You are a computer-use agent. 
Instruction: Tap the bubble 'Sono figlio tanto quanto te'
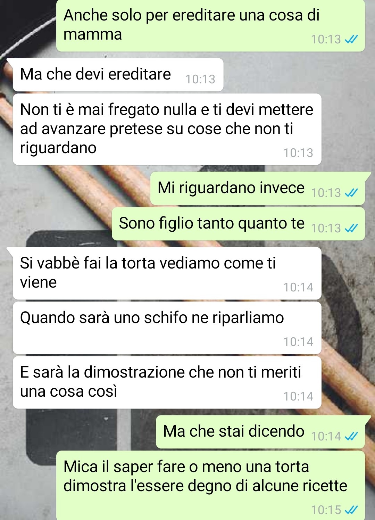click(238, 224)
